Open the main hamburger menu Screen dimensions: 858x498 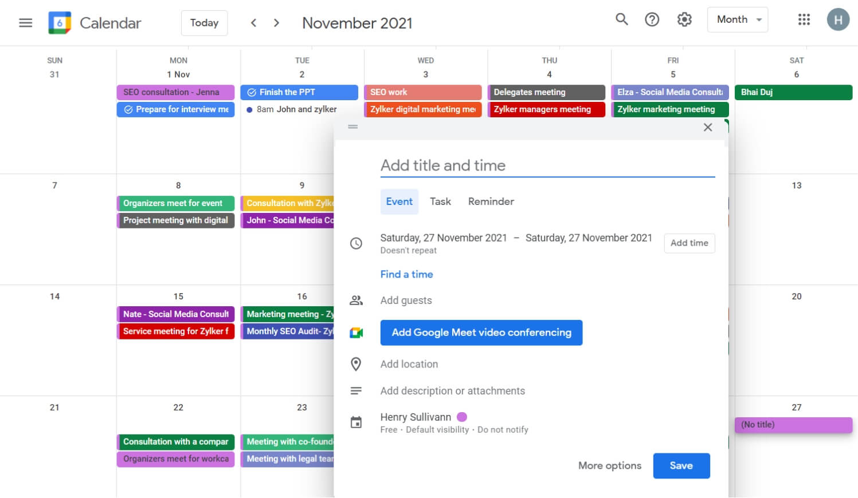25,22
